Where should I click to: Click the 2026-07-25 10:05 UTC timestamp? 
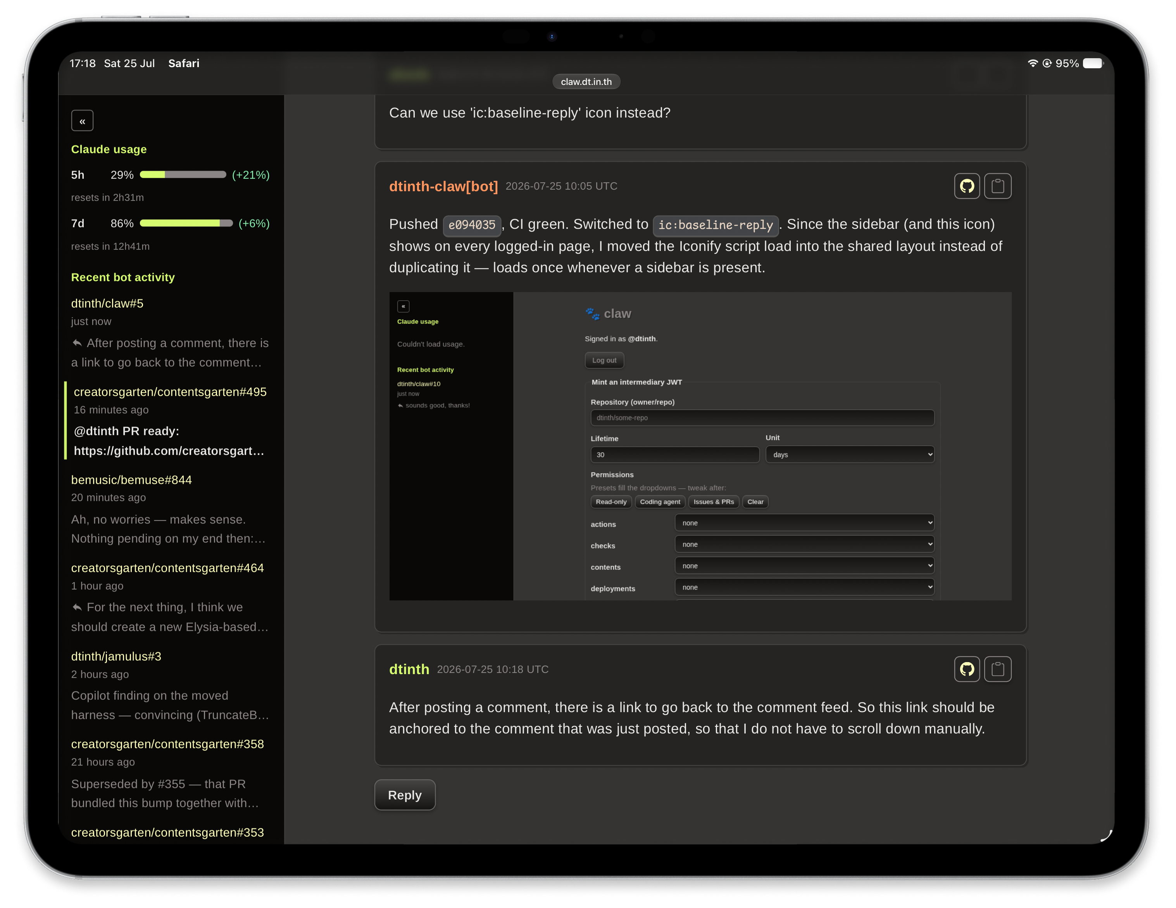[x=561, y=186]
